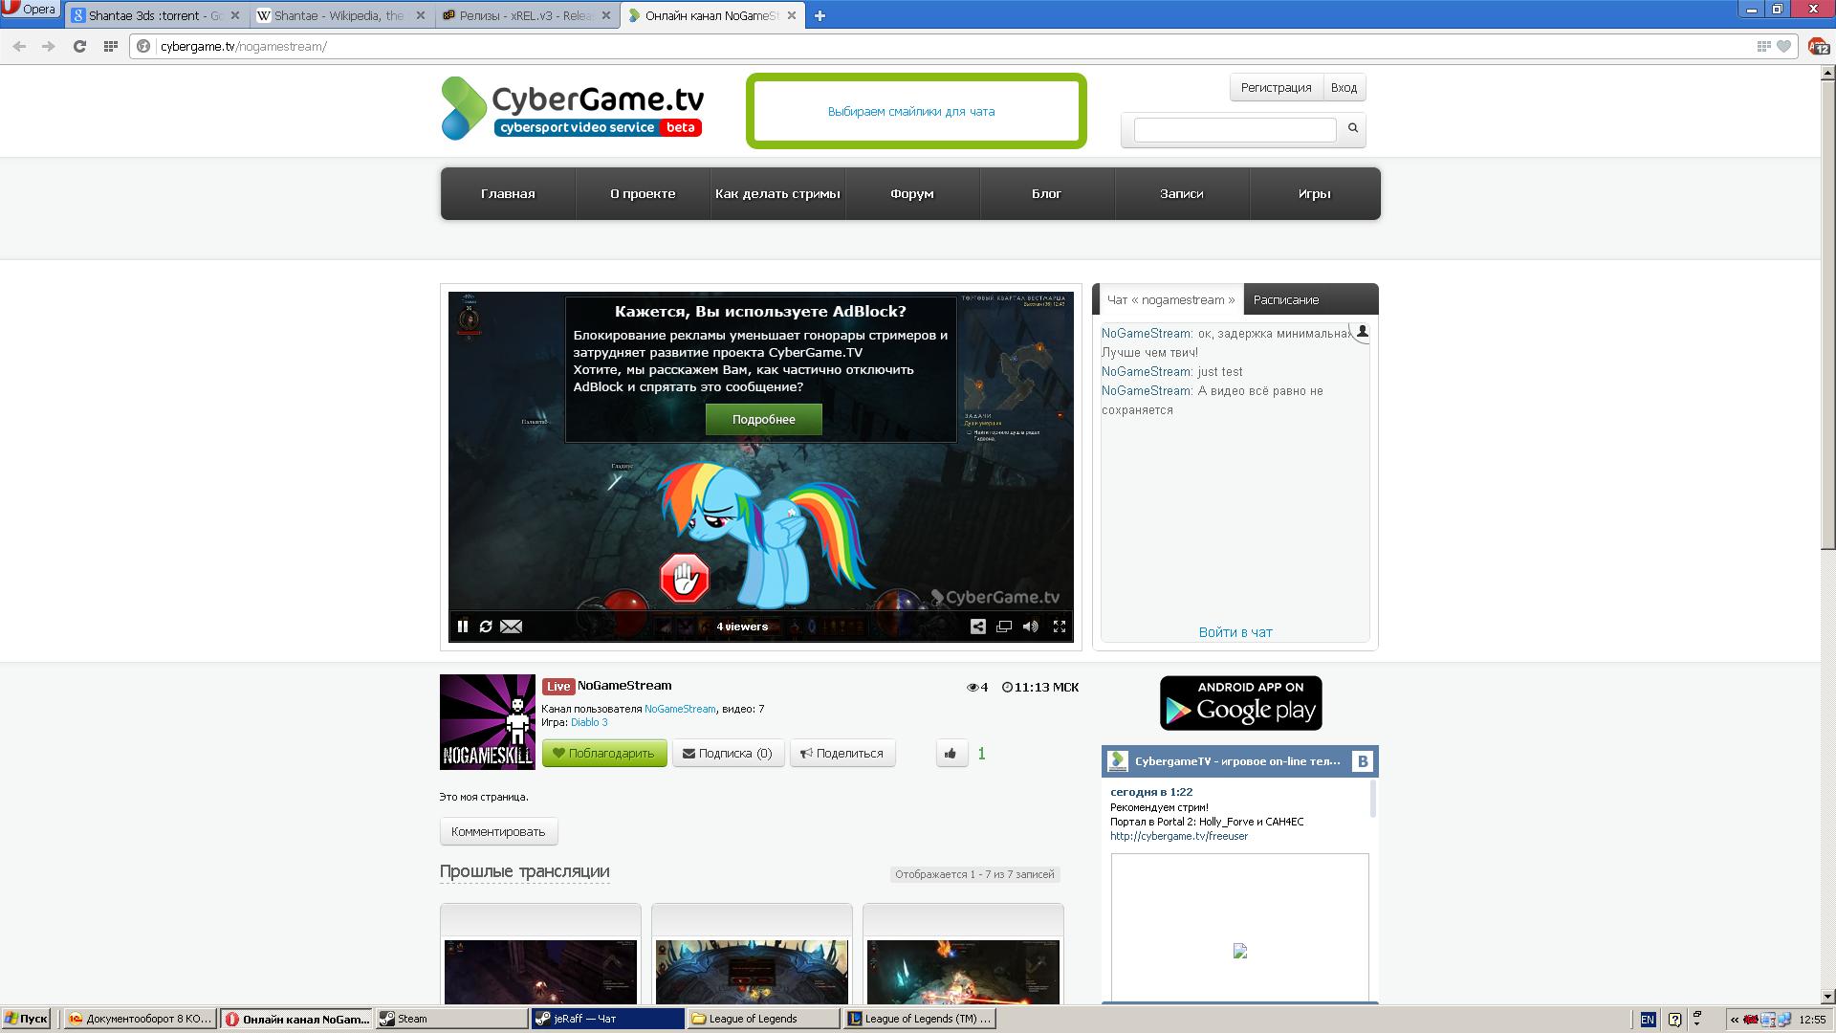The image size is (1836, 1033).
Task: Click the share icon in the player
Action: pyautogui.click(x=977, y=626)
